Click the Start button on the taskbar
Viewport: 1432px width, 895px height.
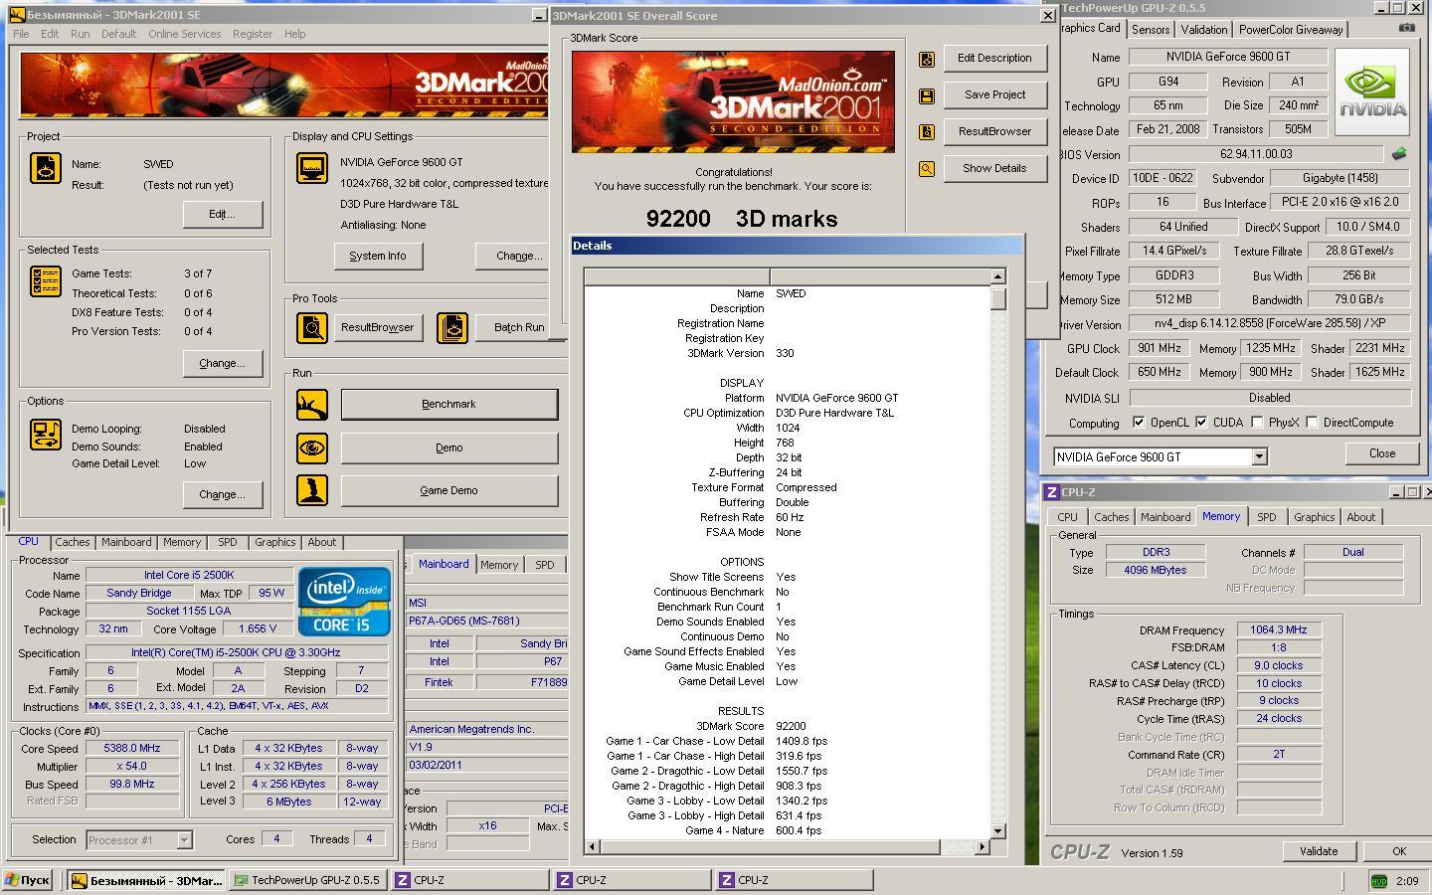28,880
